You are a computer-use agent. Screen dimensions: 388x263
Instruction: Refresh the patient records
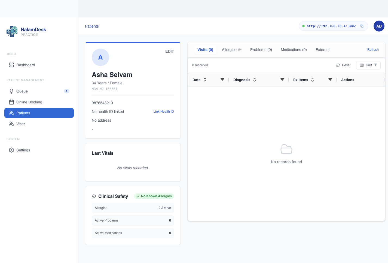(x=373, y=50)
